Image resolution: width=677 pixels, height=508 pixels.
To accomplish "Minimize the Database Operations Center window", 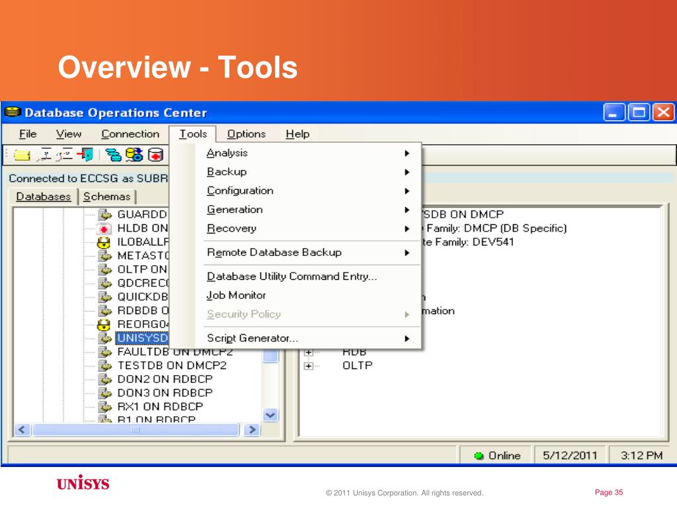I will point(614,112).
